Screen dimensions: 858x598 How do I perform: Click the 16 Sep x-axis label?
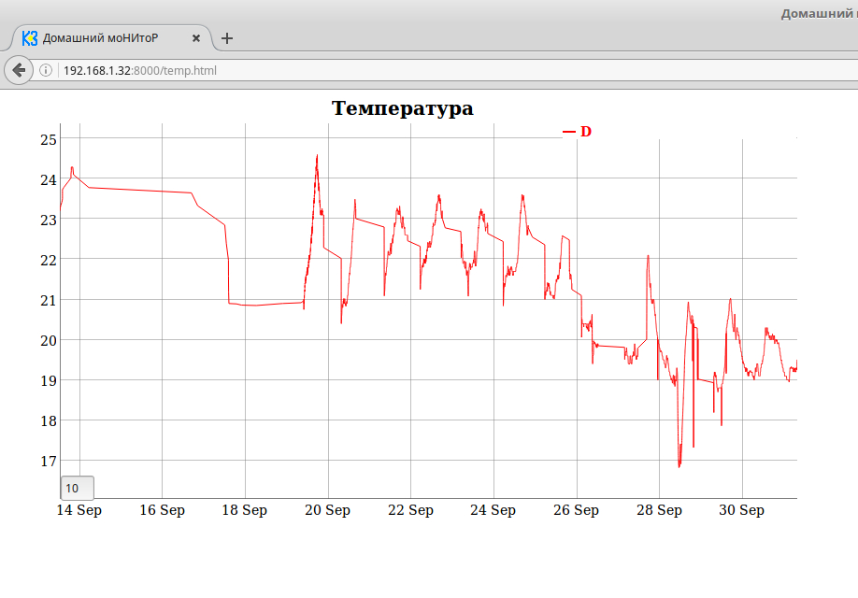(x=162, y=510)
